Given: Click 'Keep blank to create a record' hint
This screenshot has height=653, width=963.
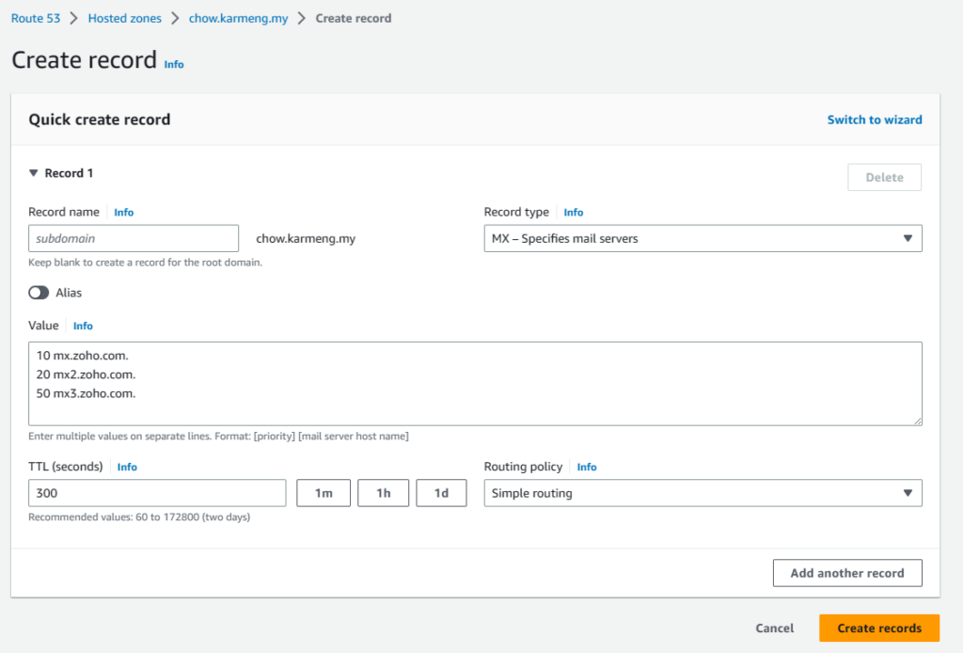Looking at the screenshot, I should (145, 263).
